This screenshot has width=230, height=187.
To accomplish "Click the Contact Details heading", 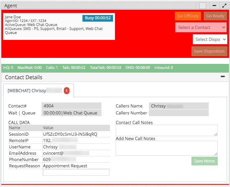I will [24, 77].
